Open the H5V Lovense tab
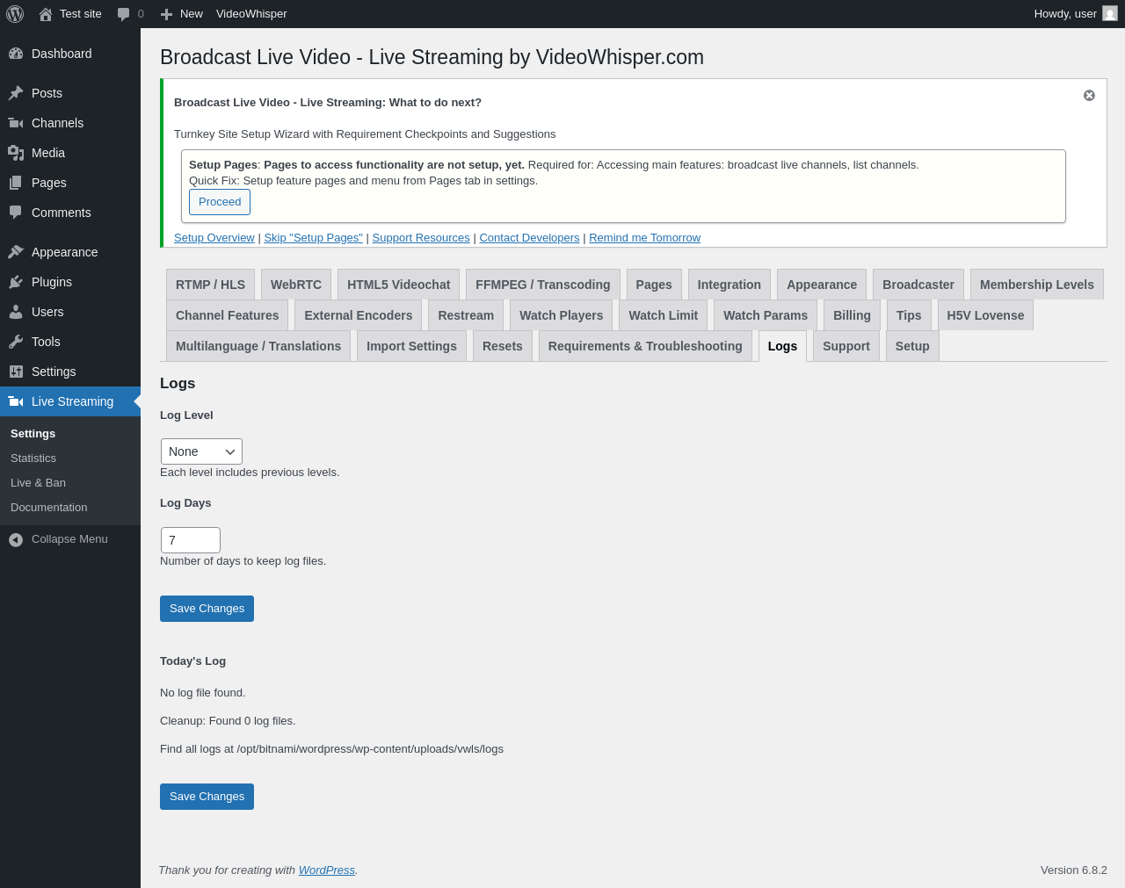The width and height of the screenshot is (1125, 888). pos(985,315)
